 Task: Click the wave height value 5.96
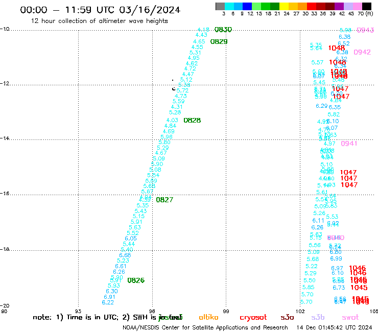click(167, 137)
